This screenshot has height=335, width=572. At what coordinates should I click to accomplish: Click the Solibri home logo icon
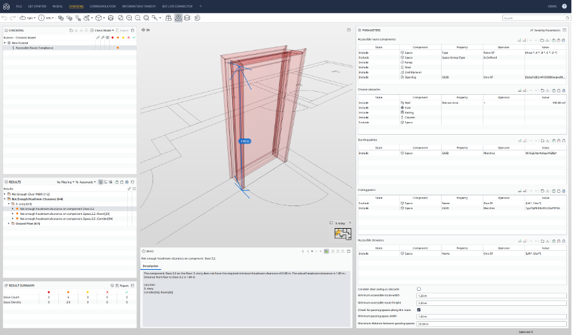click(6, 6)
